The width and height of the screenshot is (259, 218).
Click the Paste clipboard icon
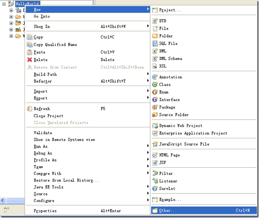(x=30, y=52)
